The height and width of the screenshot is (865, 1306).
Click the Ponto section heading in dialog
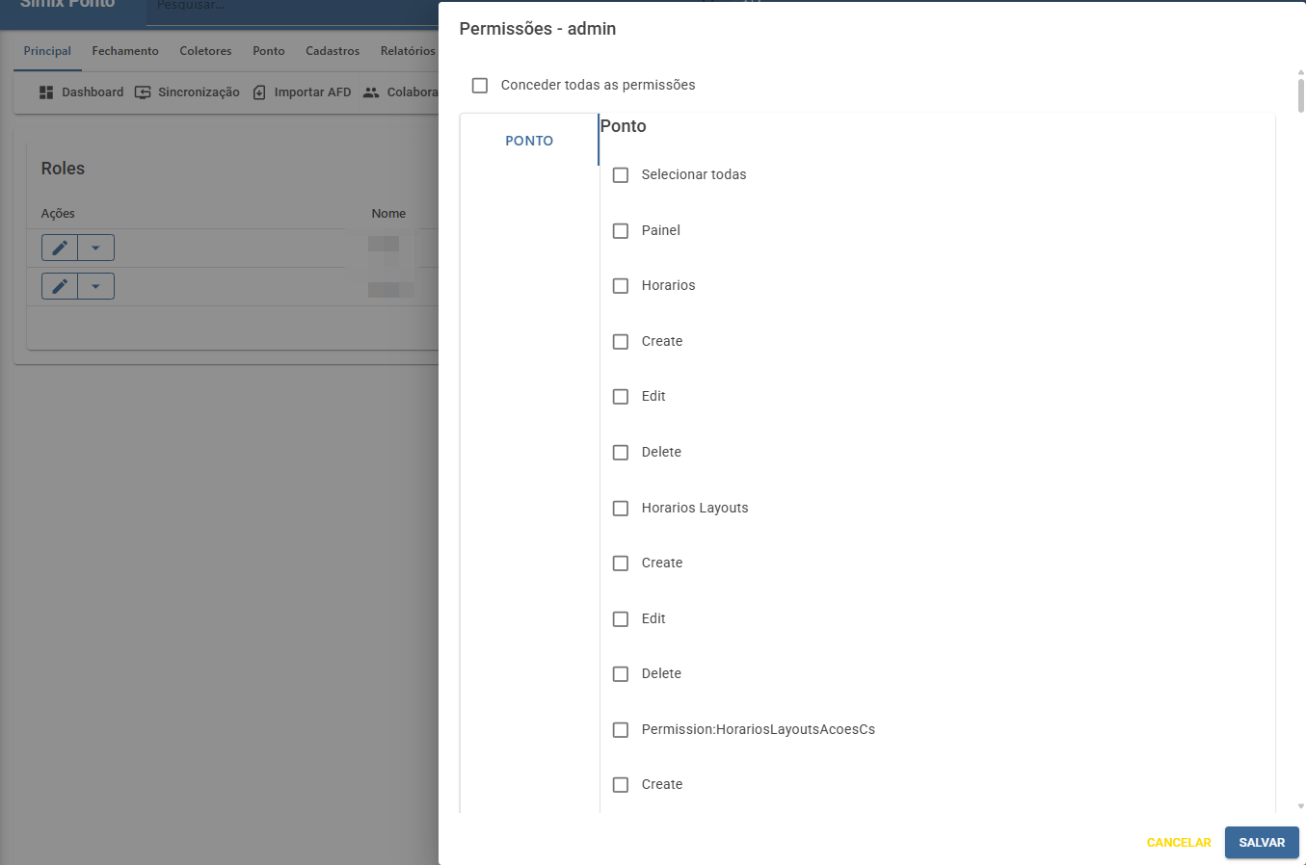(624, 126)
